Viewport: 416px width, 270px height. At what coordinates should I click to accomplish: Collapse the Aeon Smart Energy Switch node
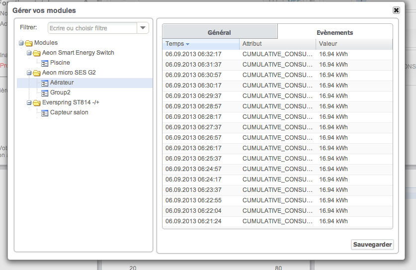pos(29,53)
